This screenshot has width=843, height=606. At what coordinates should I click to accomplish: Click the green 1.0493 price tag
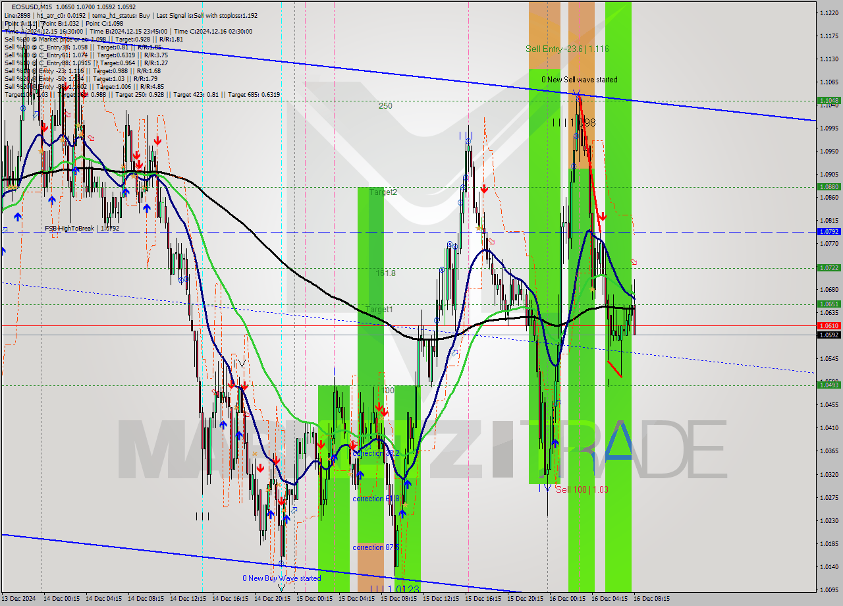(x=829, y=385)
